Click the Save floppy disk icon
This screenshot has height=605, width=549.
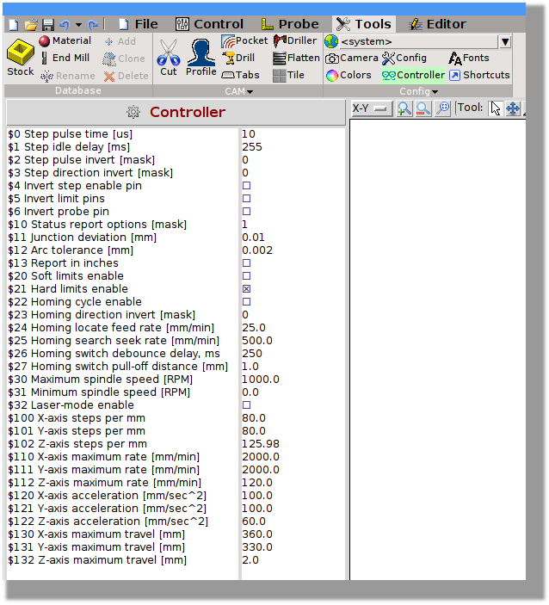pos(48,25)
